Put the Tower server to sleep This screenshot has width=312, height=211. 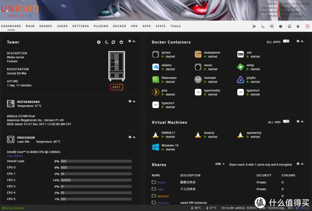pyautogui.click(x=106, y=42)
